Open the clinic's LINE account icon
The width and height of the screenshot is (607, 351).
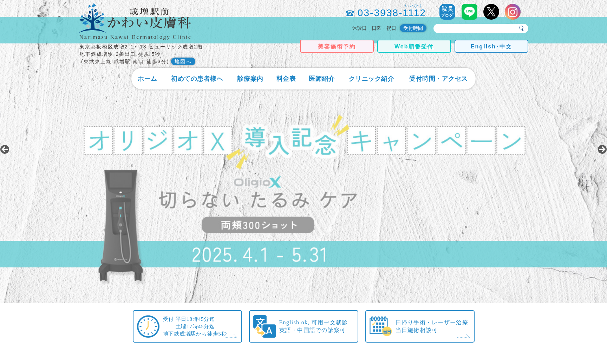coord(469,12)
